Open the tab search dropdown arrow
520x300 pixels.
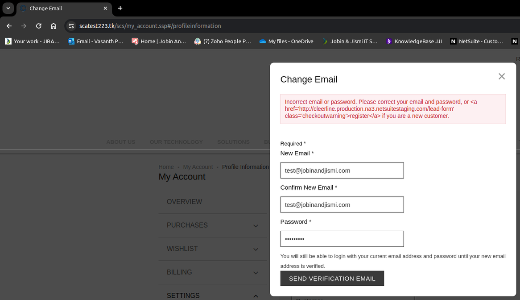click(x=8, y=8)
